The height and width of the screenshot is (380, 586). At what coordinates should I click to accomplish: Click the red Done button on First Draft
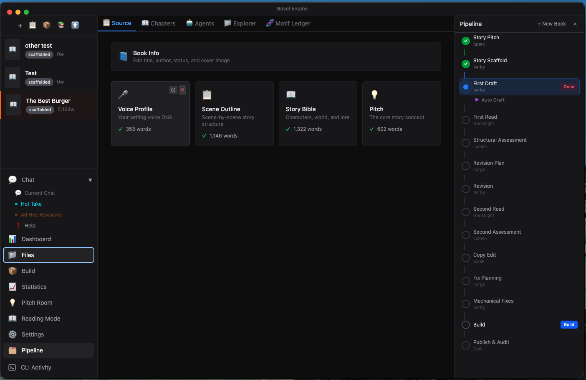569,87
